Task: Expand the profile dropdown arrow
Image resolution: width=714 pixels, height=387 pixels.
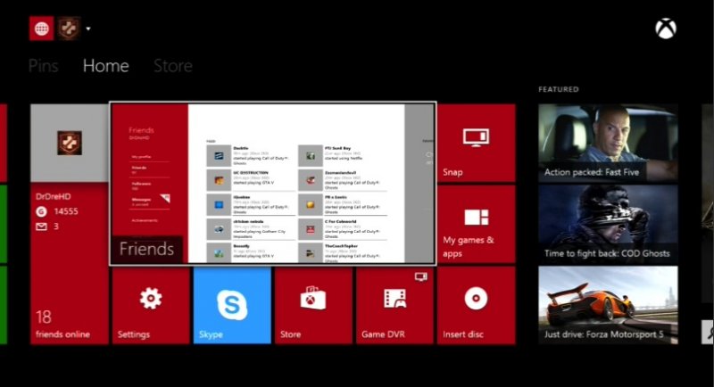Action: coord(88,29)
